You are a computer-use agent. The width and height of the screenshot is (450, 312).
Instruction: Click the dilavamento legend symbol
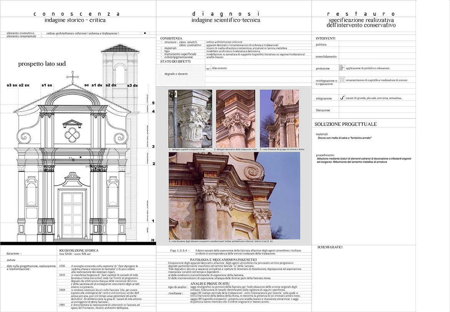pos(208,68)
